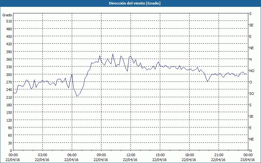This screenshot has width=261, height=163.
Task: Click the SE compass label at the 480 level
Action: [x=251, y=25]
